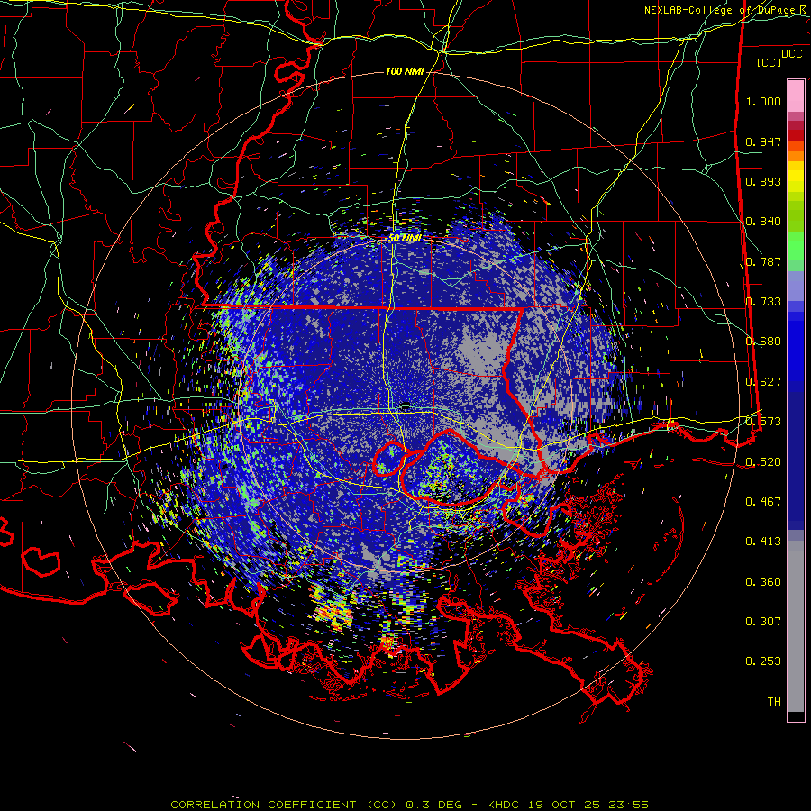Click the KHDC station identifier
The height and width of the screenshot is (811, 811).
tap(505, 805)
